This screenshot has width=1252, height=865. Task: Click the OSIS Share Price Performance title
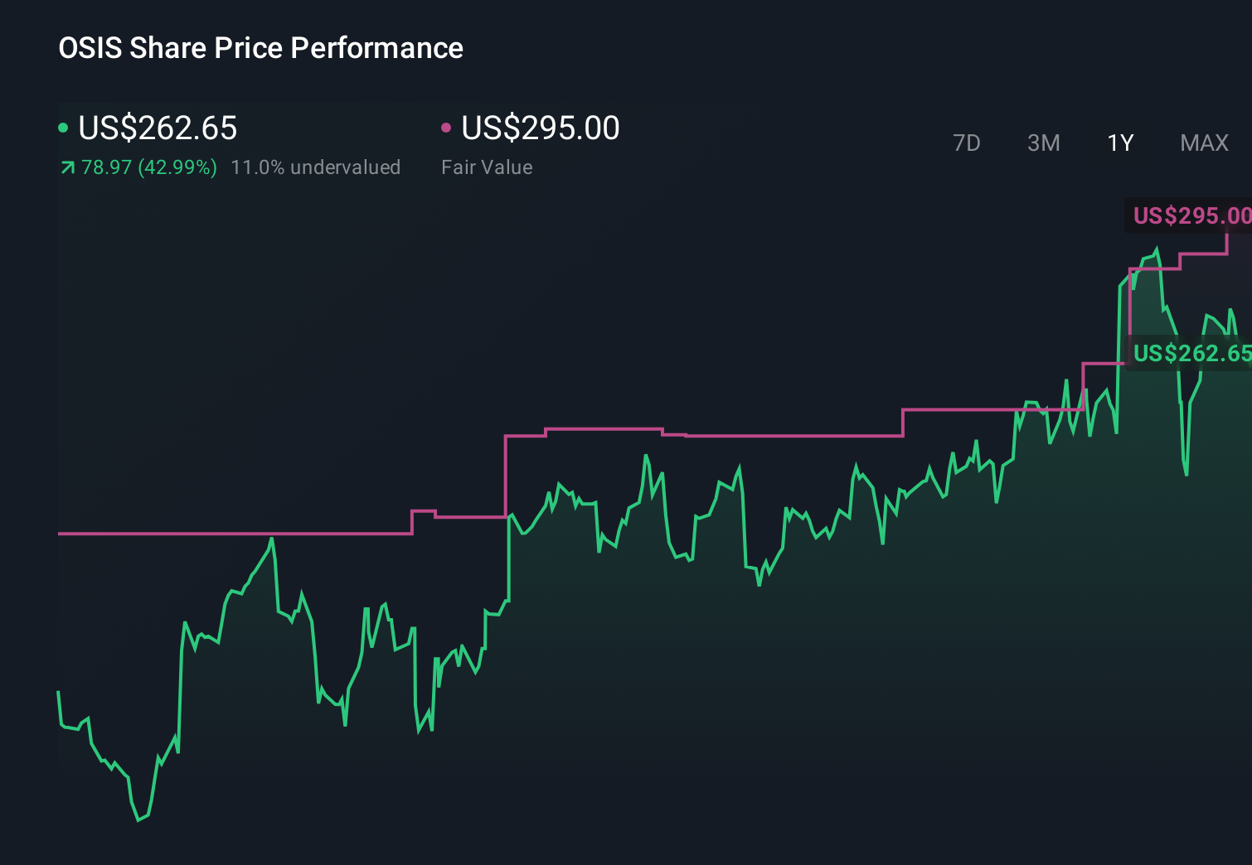click(260, 48)
